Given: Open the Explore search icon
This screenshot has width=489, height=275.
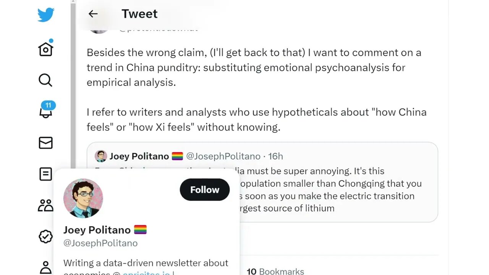Looking at the screenshot, I should (45, 80).
